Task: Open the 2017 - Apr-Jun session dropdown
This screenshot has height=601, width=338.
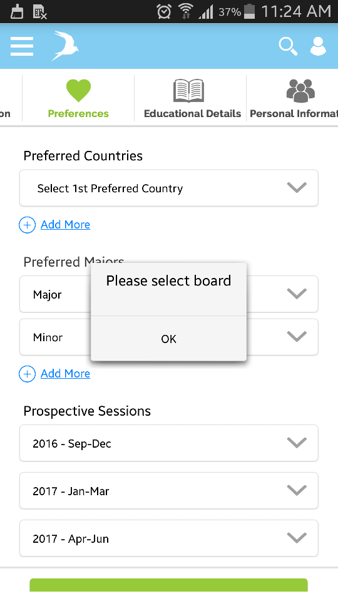Action: click(x=168, y=538)
